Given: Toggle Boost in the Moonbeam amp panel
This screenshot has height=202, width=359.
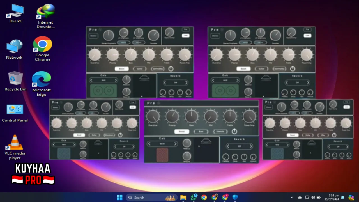Looking at the screenshot, I should tap(79, 135).
